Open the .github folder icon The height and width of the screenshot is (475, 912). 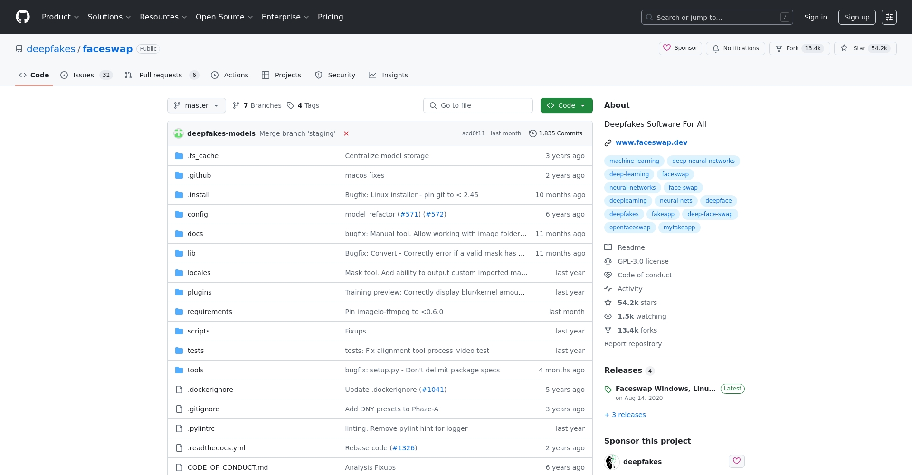click(x=179, y=175)
